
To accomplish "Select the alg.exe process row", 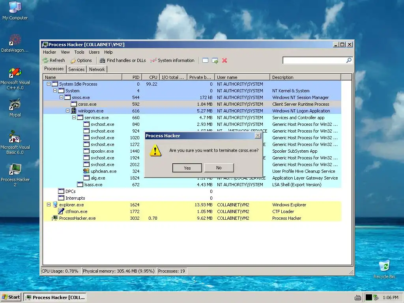I will tap(192, 178).
